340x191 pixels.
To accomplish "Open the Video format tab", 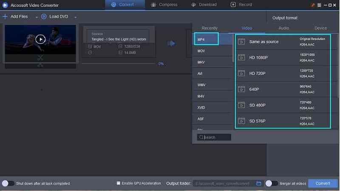I will 246,28.
